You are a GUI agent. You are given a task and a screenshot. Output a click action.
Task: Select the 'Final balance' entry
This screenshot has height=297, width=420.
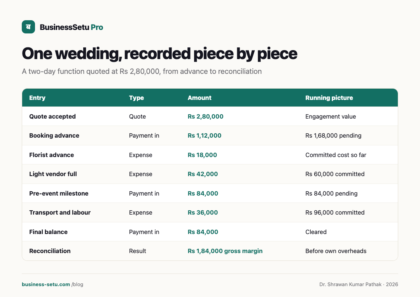48,232
